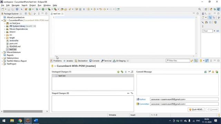Click the Coverage run icon in toolbar
221x124 pixels.
[49, 9]
